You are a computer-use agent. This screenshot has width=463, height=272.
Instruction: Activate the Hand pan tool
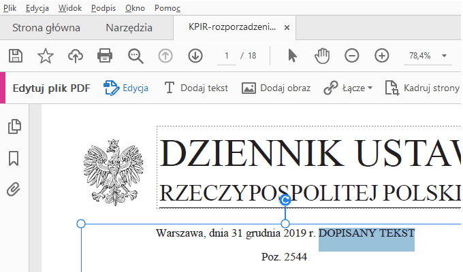(322, 56)
